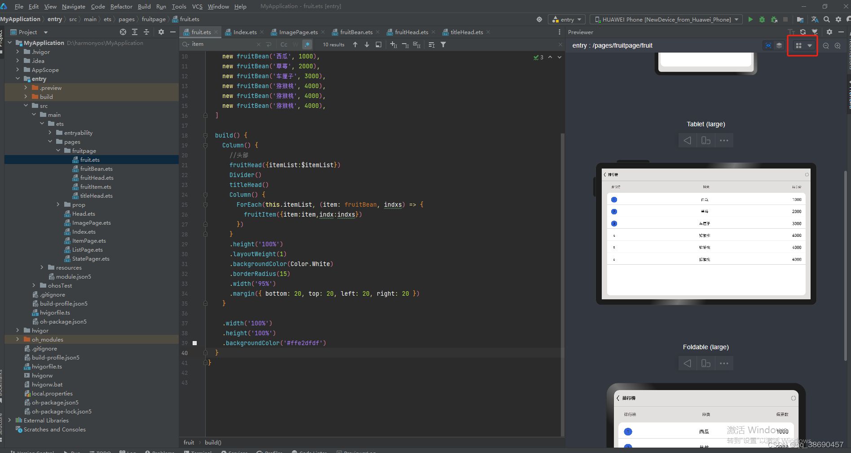
Task: Click Select All Occurrences icon in search bar
Action: point(417,44)
